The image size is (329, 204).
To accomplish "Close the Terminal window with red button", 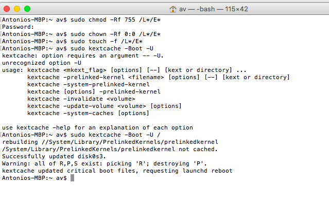I will click(x=7, y=9).
